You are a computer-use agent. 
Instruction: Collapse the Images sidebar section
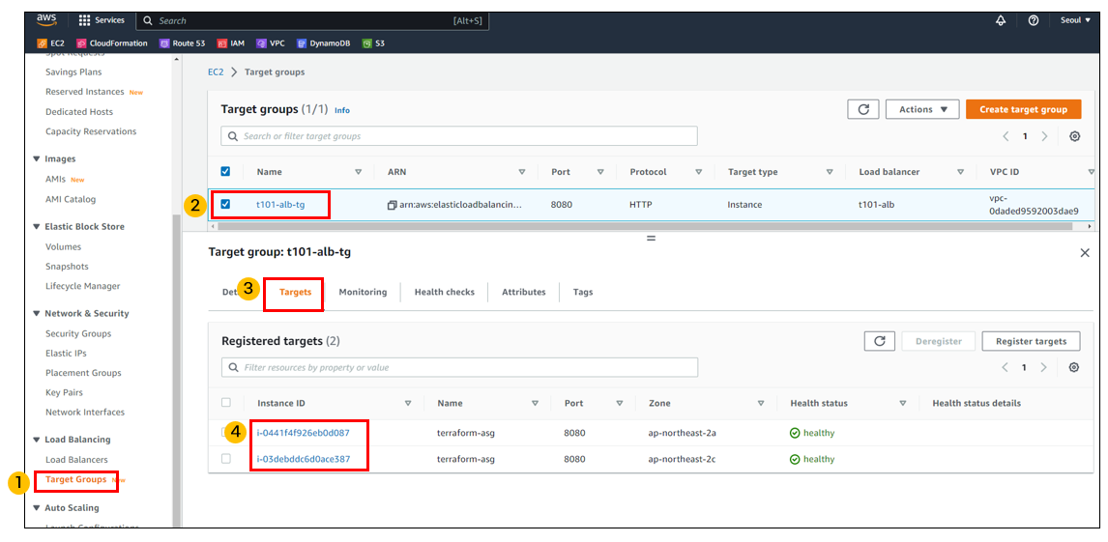coord(37,158)
